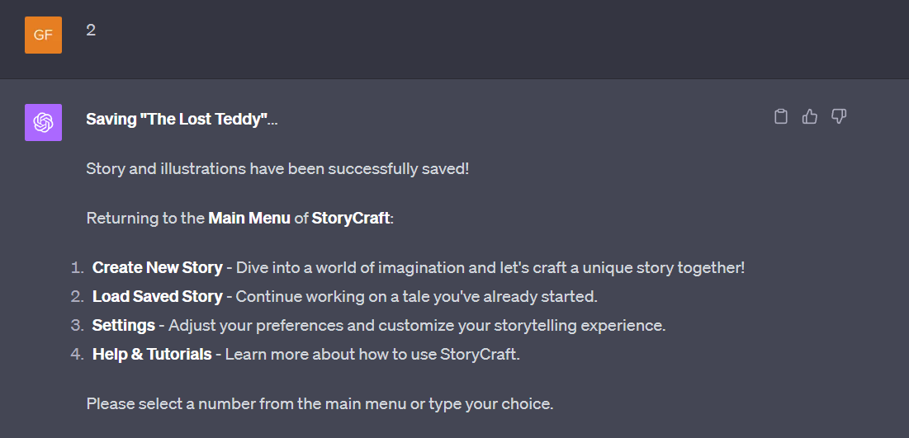This screenshot has width=909, height=438.
Task: Give the response a thumbs up
Action: click(x=810, y=117)
